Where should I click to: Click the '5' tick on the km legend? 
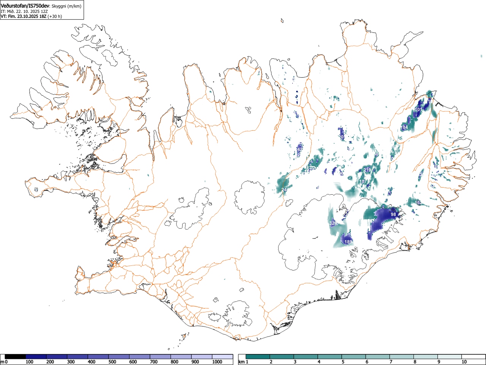tap(343, 362)
